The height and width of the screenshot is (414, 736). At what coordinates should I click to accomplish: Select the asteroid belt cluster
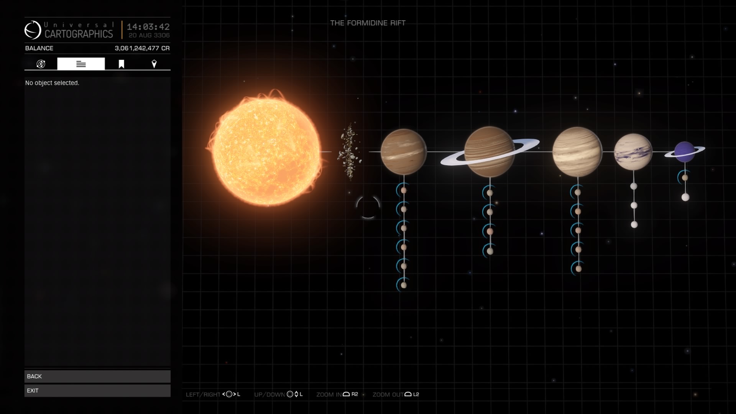[349, 152]
